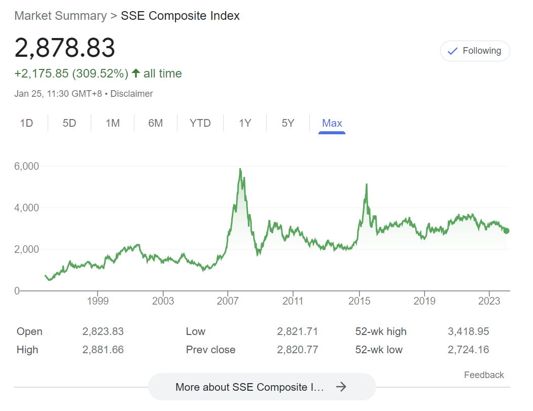The height and width of the screenshot is (411, 533).
Task: Click the Prev close value 2,820.77
Action: 297,350
